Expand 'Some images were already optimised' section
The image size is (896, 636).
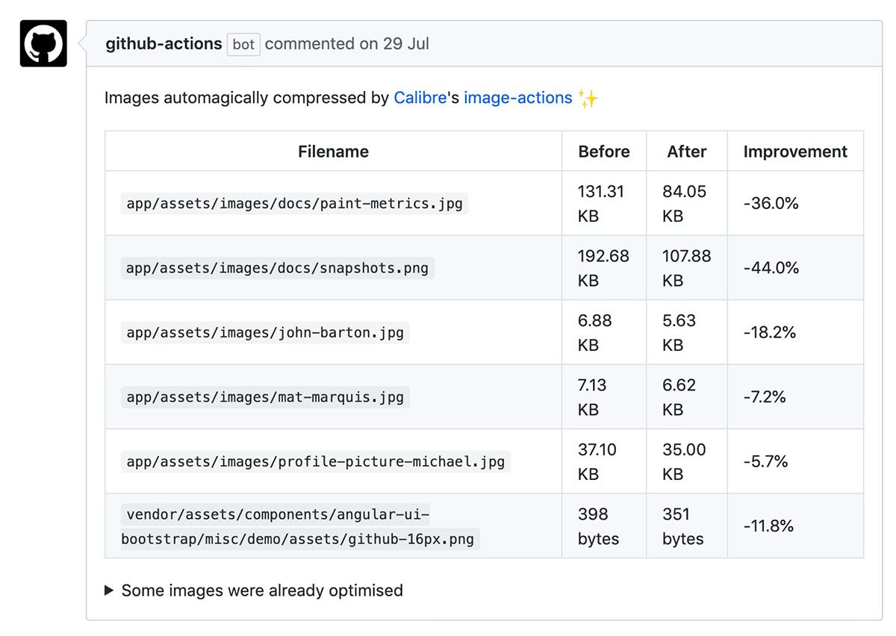click(261, 590)
